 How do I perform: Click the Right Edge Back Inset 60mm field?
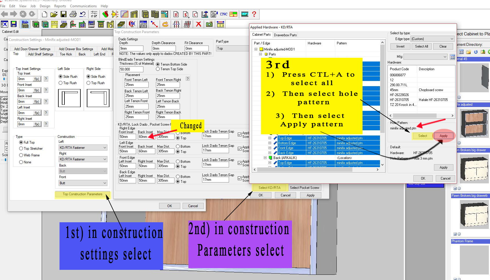[146, 137]
